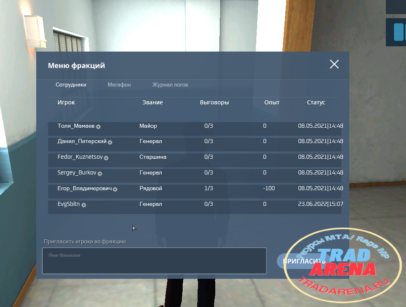Open settings gear next to Толя_Мамаев
The width and height of the screenshot is (406, 307).
click(98, 127)
